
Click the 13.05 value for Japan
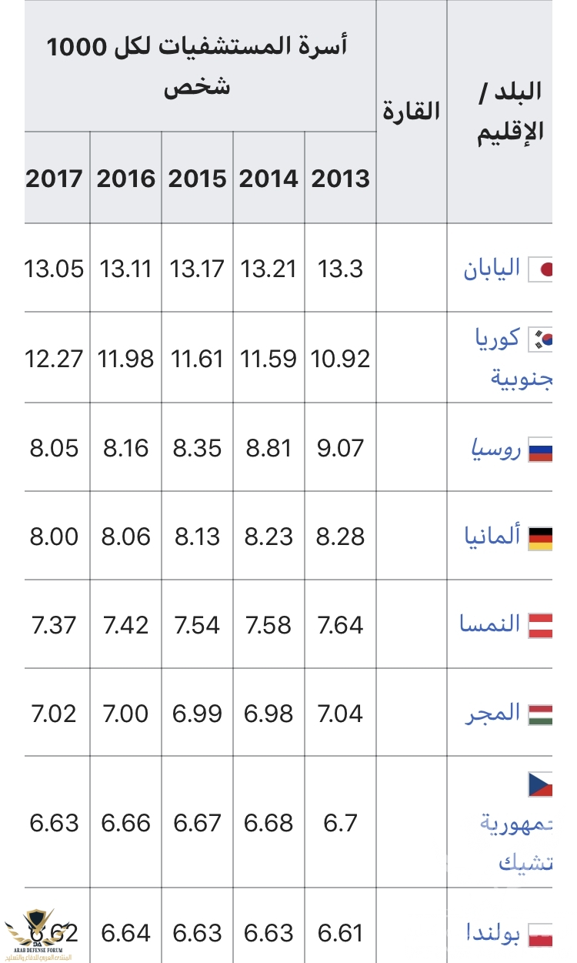point(54,269)
